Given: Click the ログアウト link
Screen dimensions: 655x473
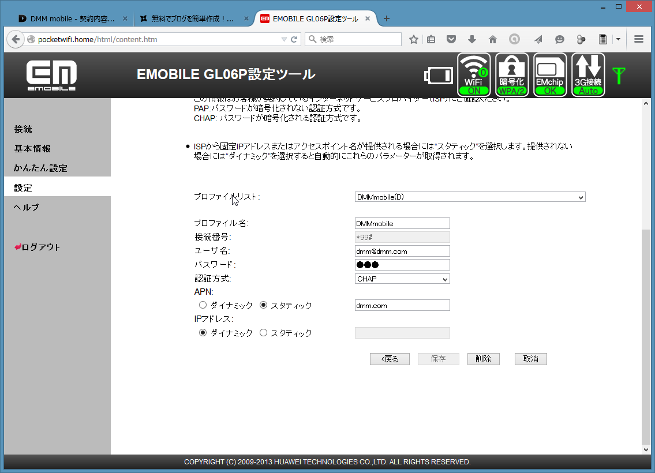Looking at the screenshot, I should coord(37,247).
